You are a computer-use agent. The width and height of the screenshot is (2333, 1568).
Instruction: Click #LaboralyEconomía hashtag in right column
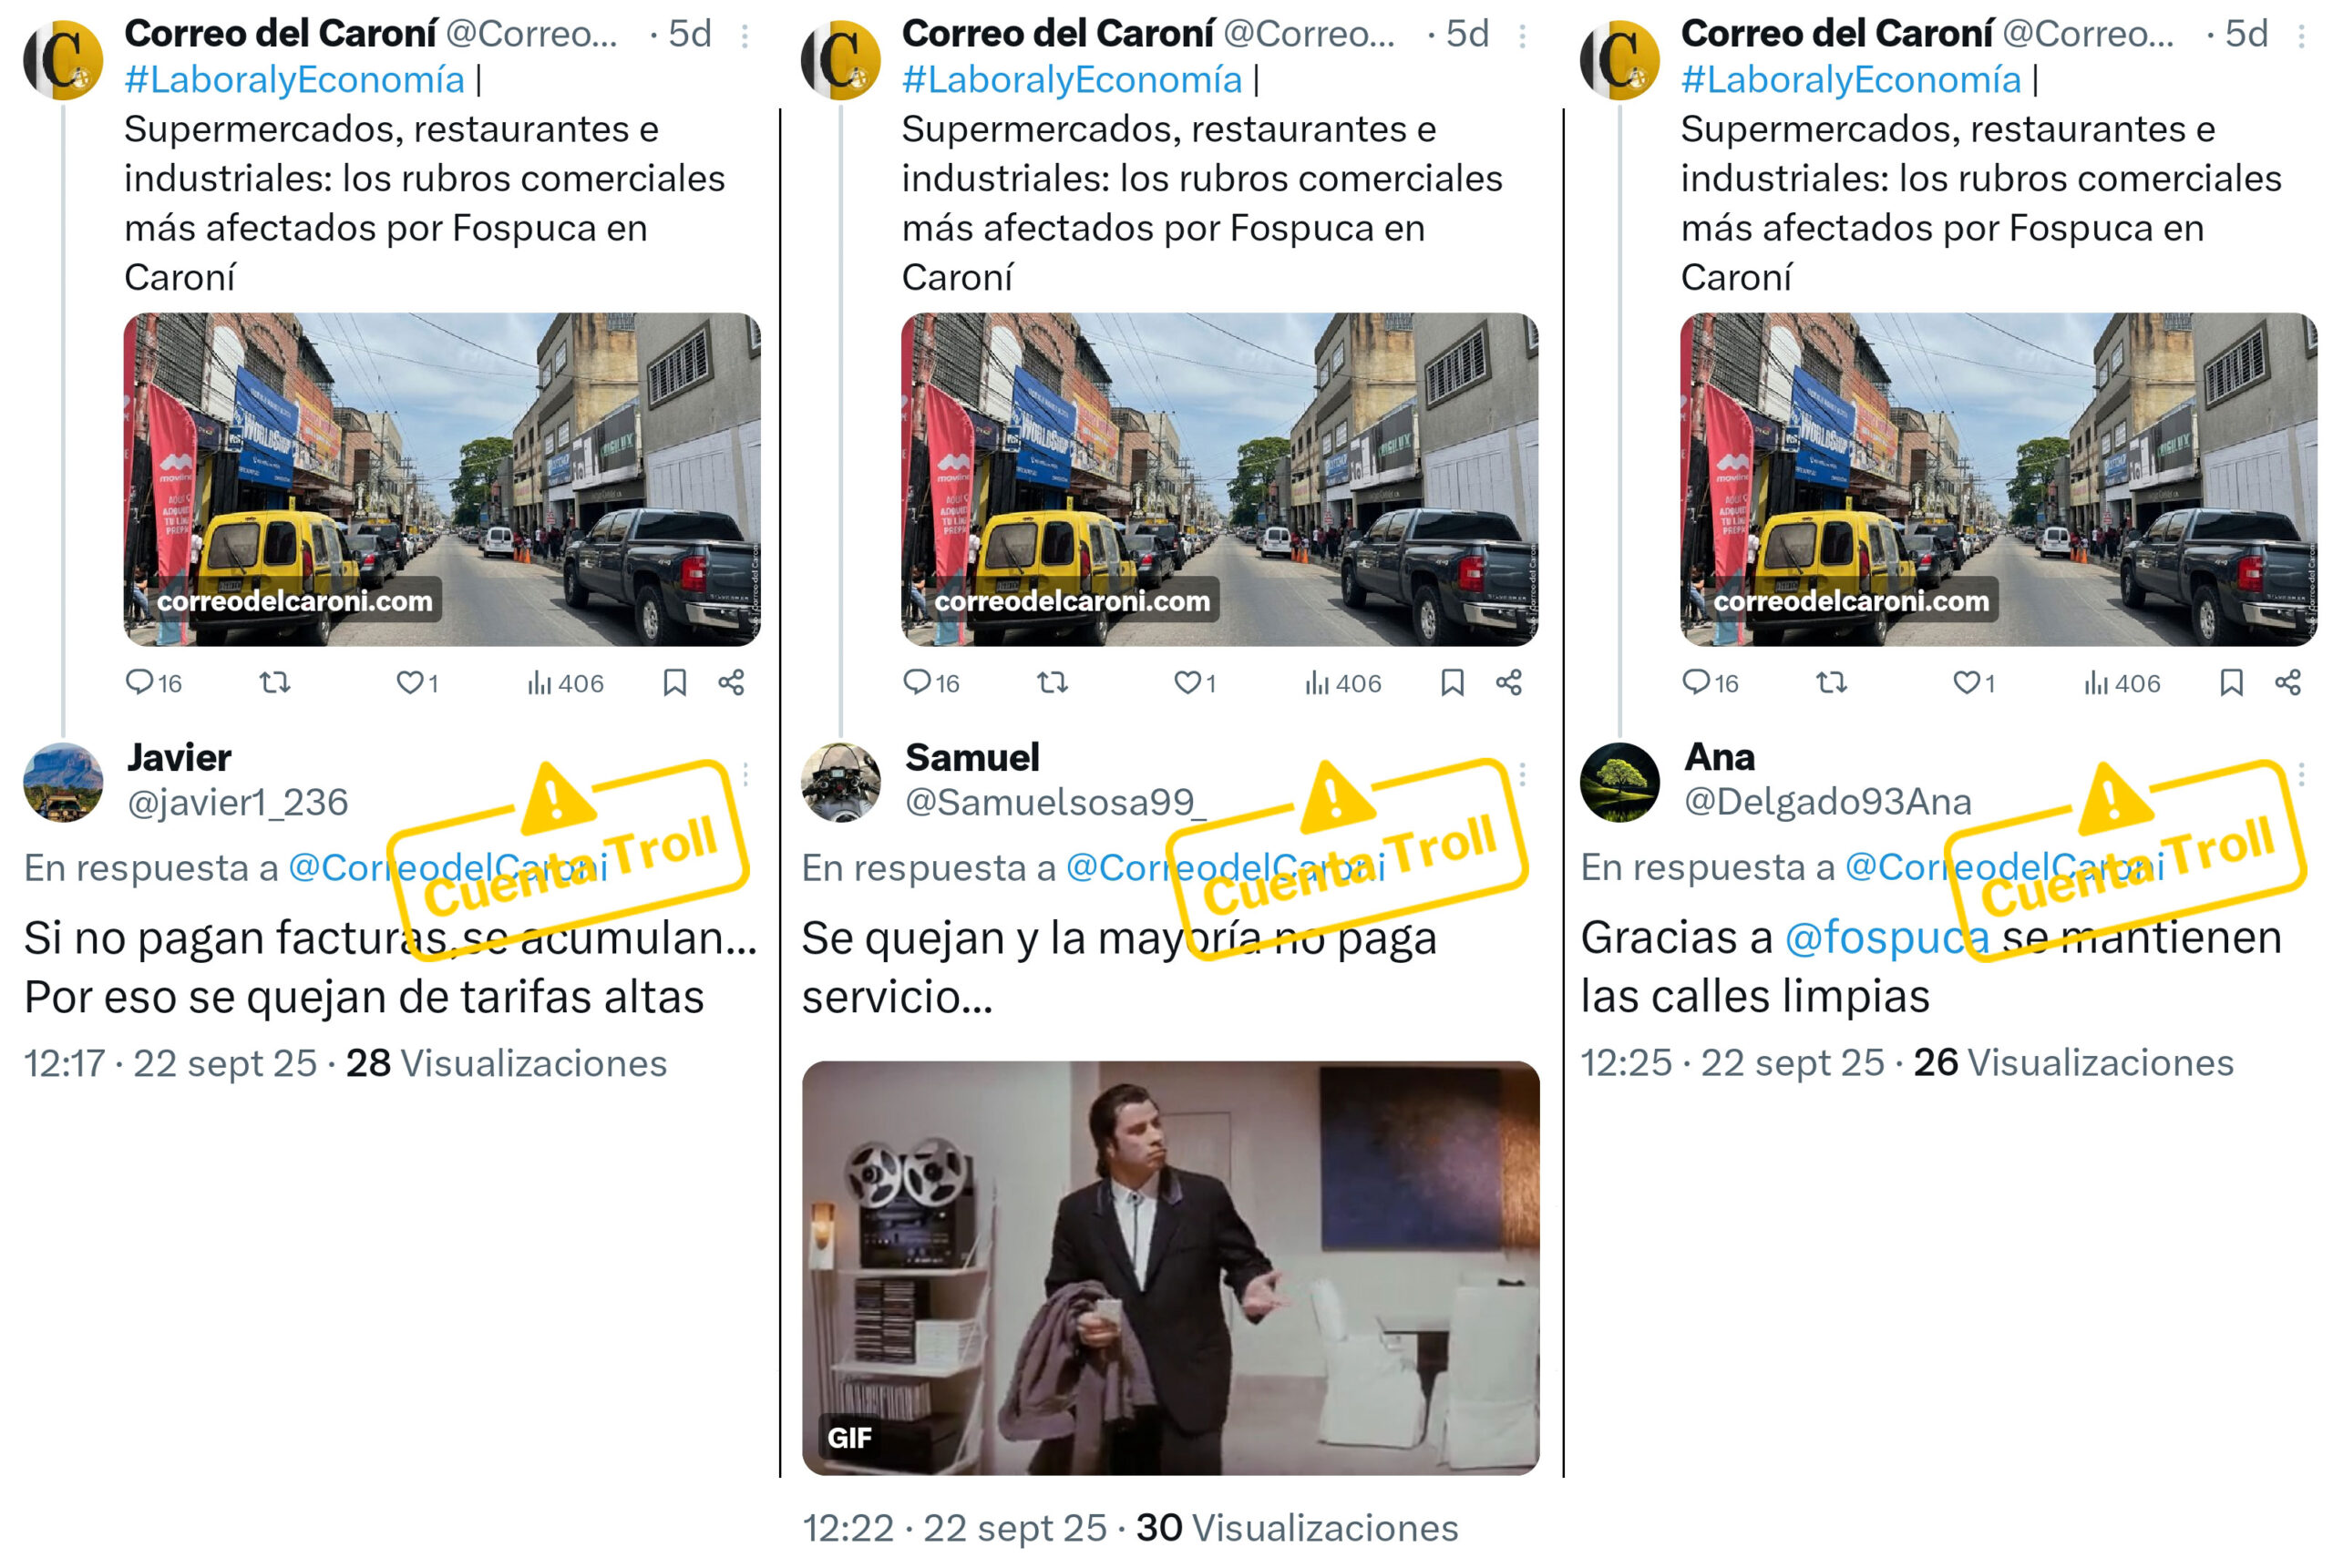point(1851,80)
